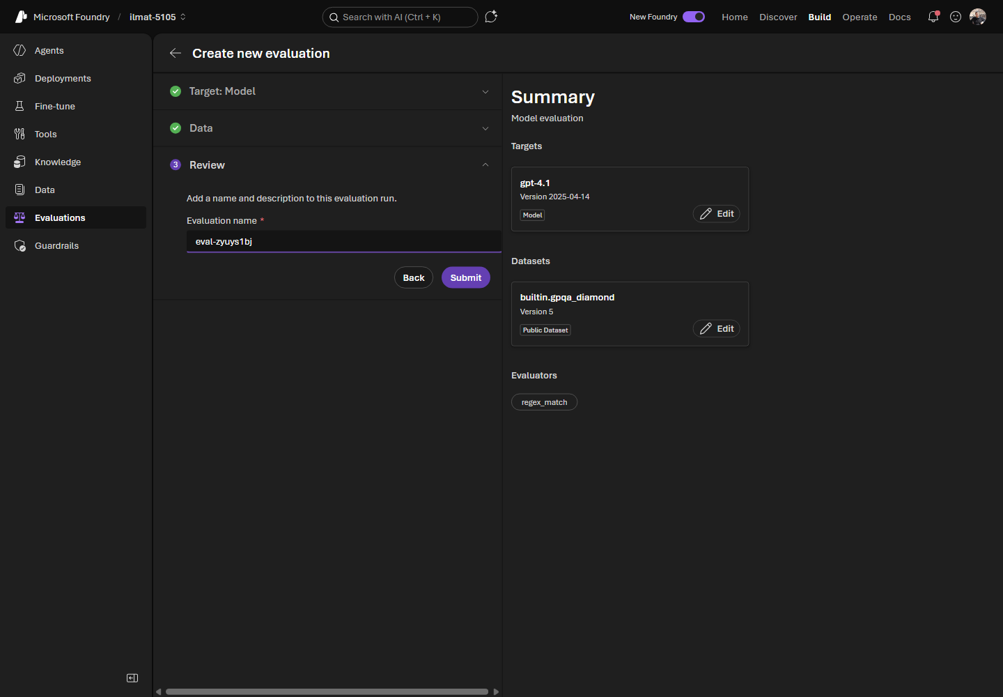The height and width of the screenshot is (697, 1003).
Task: Toggle the New Foundry switch
Action: coord(694,17)
